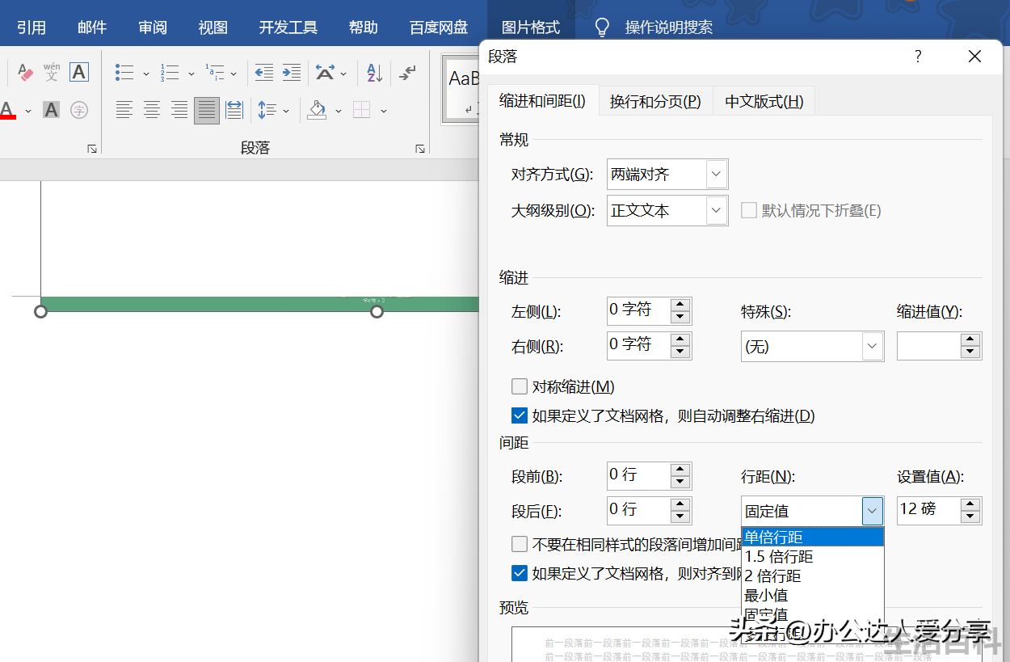1010x662 pixels.
Task: Click the borders icon
Action: (362, 110)
